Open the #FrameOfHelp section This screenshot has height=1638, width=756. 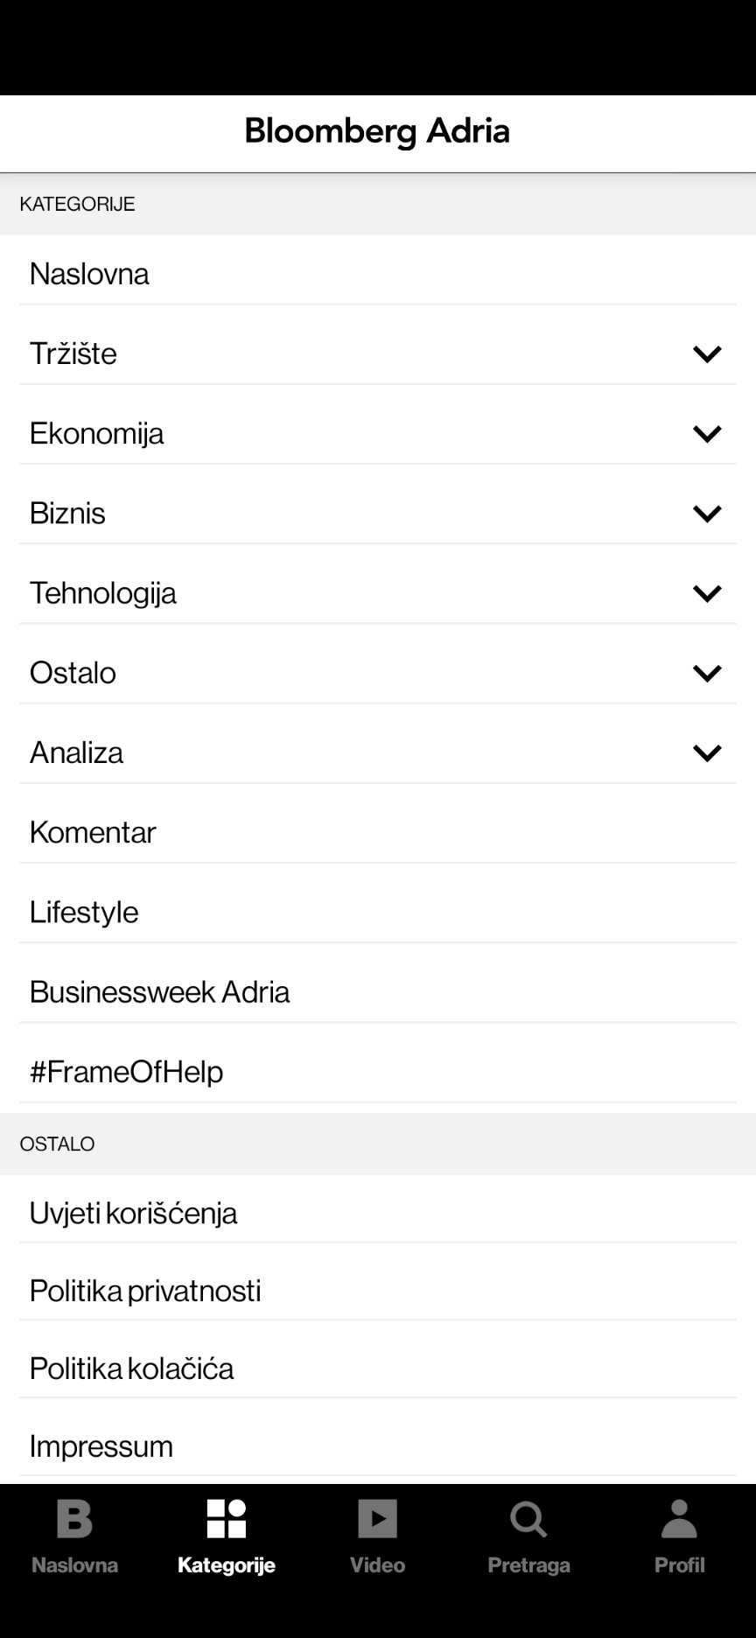click(x=378, y=1071)
